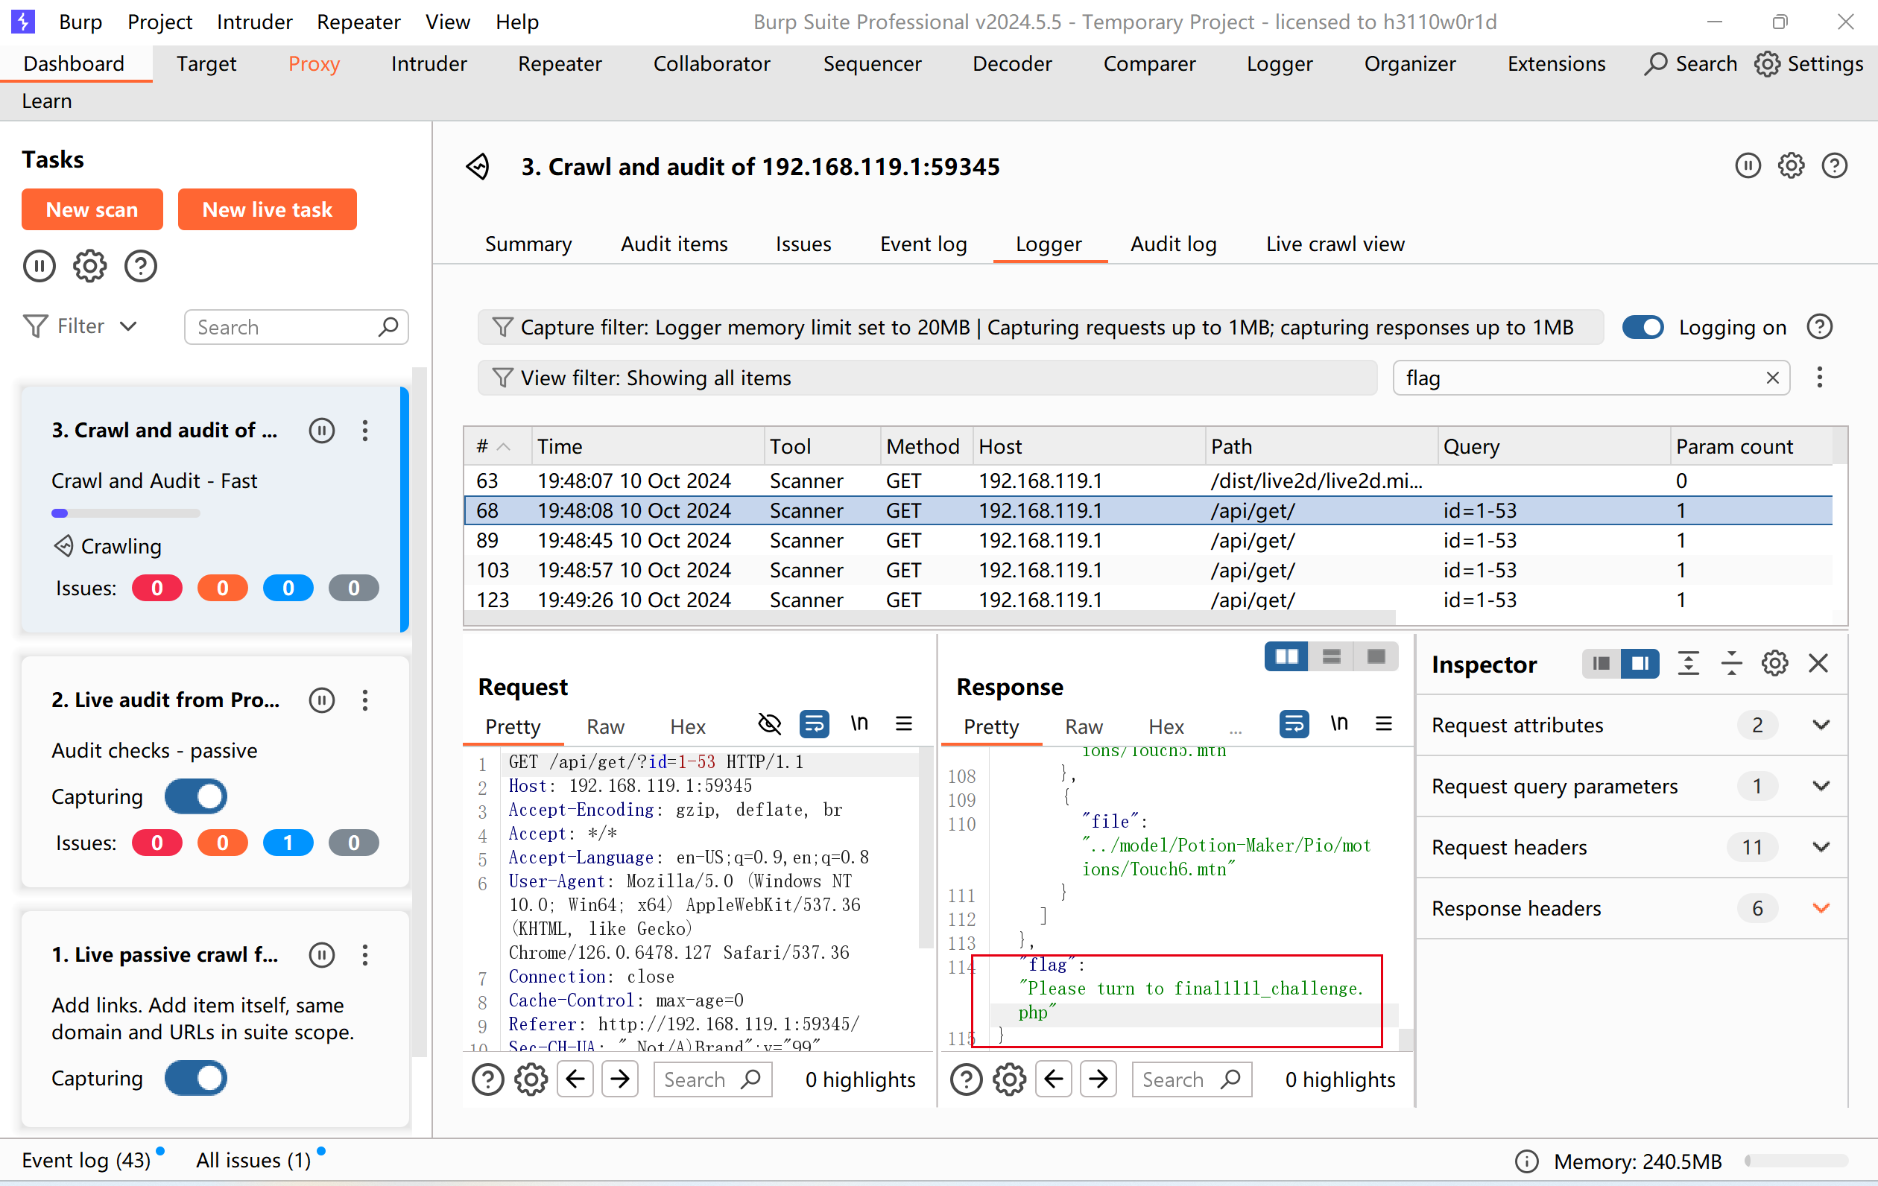Select stacked vertical message layout
Image resolution: width=1878 pixels, height=1186 pixels.
[x=1331, y=656]
